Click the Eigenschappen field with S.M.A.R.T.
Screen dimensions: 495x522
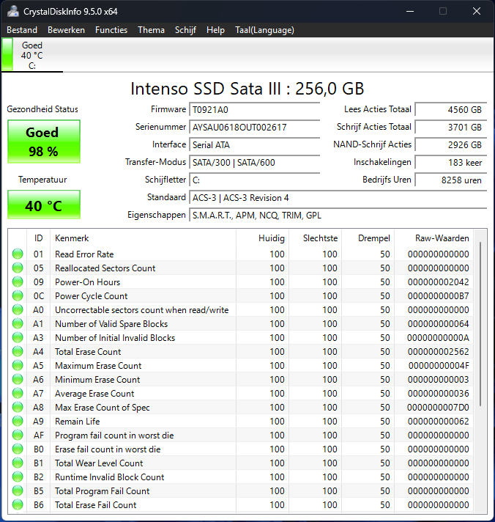[x=338, y=216]
